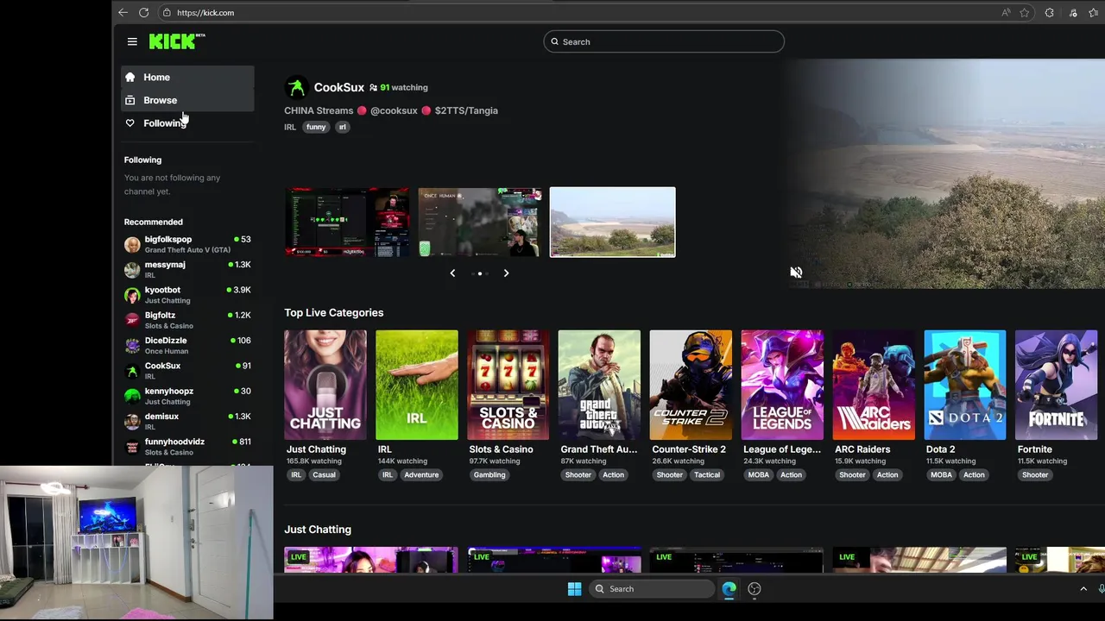Go back in the browser

click(123, 12)
